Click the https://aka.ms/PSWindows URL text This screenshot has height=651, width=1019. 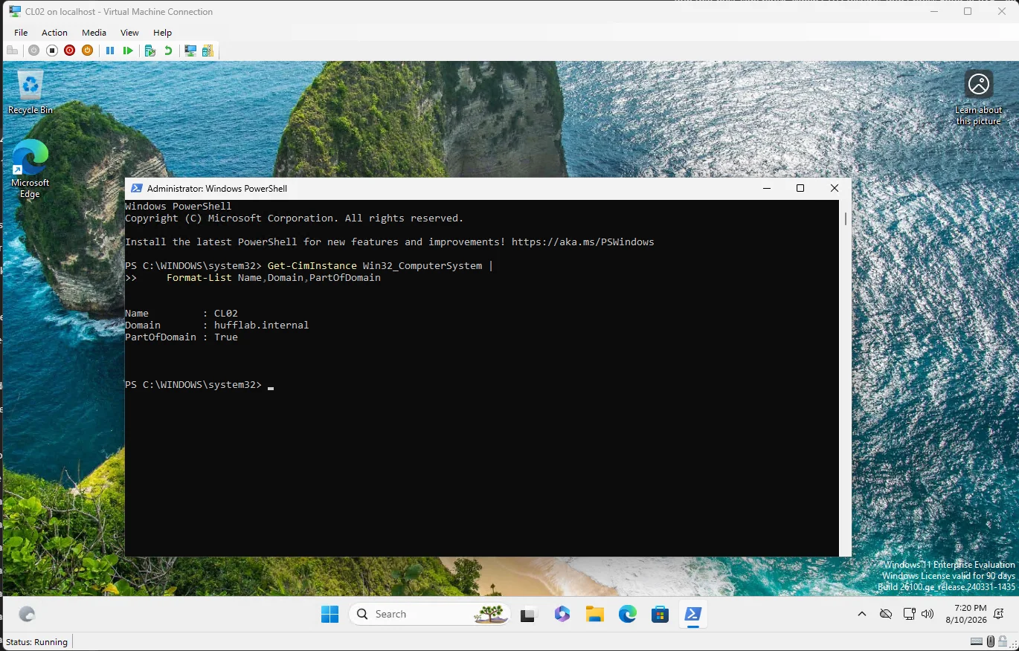pyautogui.click(x=583, y=242)
